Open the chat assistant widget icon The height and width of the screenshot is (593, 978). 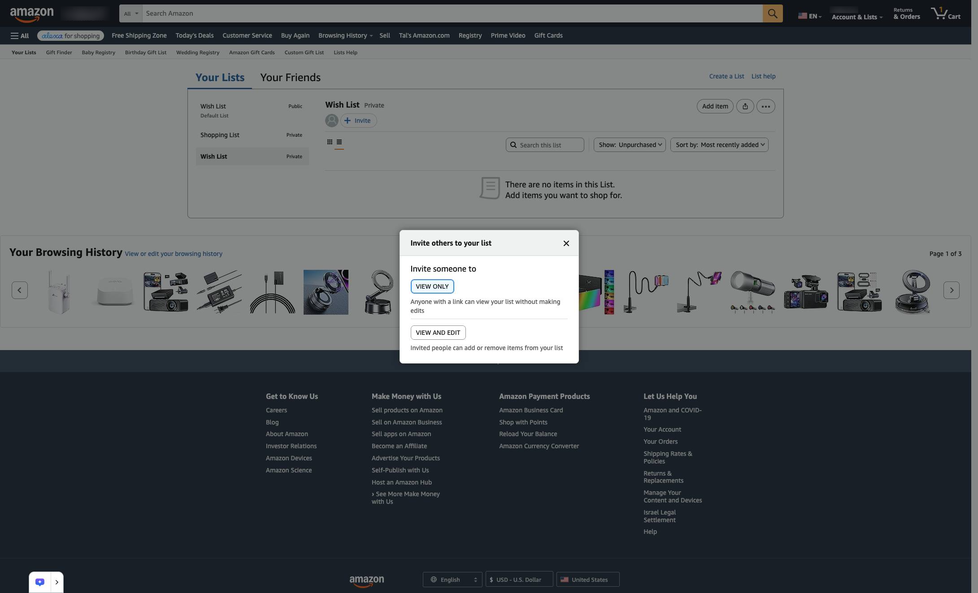click(40, 582)
